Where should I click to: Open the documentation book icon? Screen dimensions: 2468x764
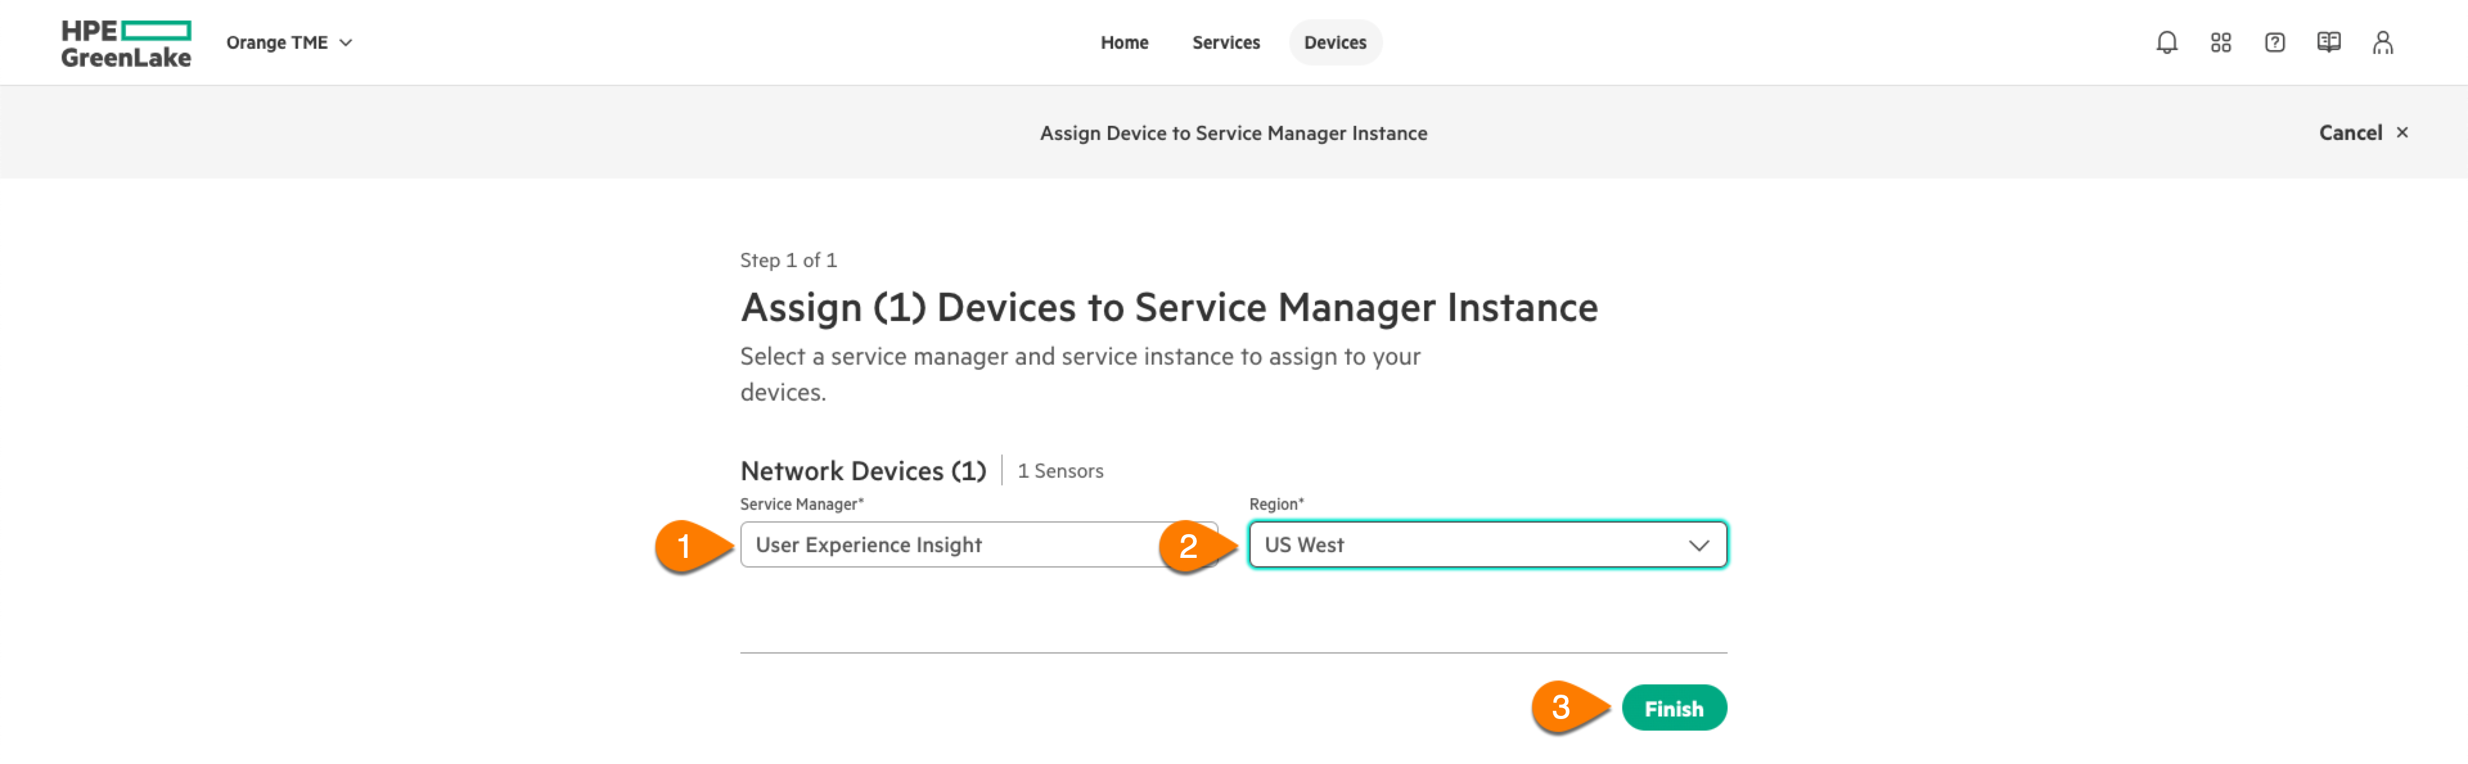pyautogui.click(x=2328, y=42)
